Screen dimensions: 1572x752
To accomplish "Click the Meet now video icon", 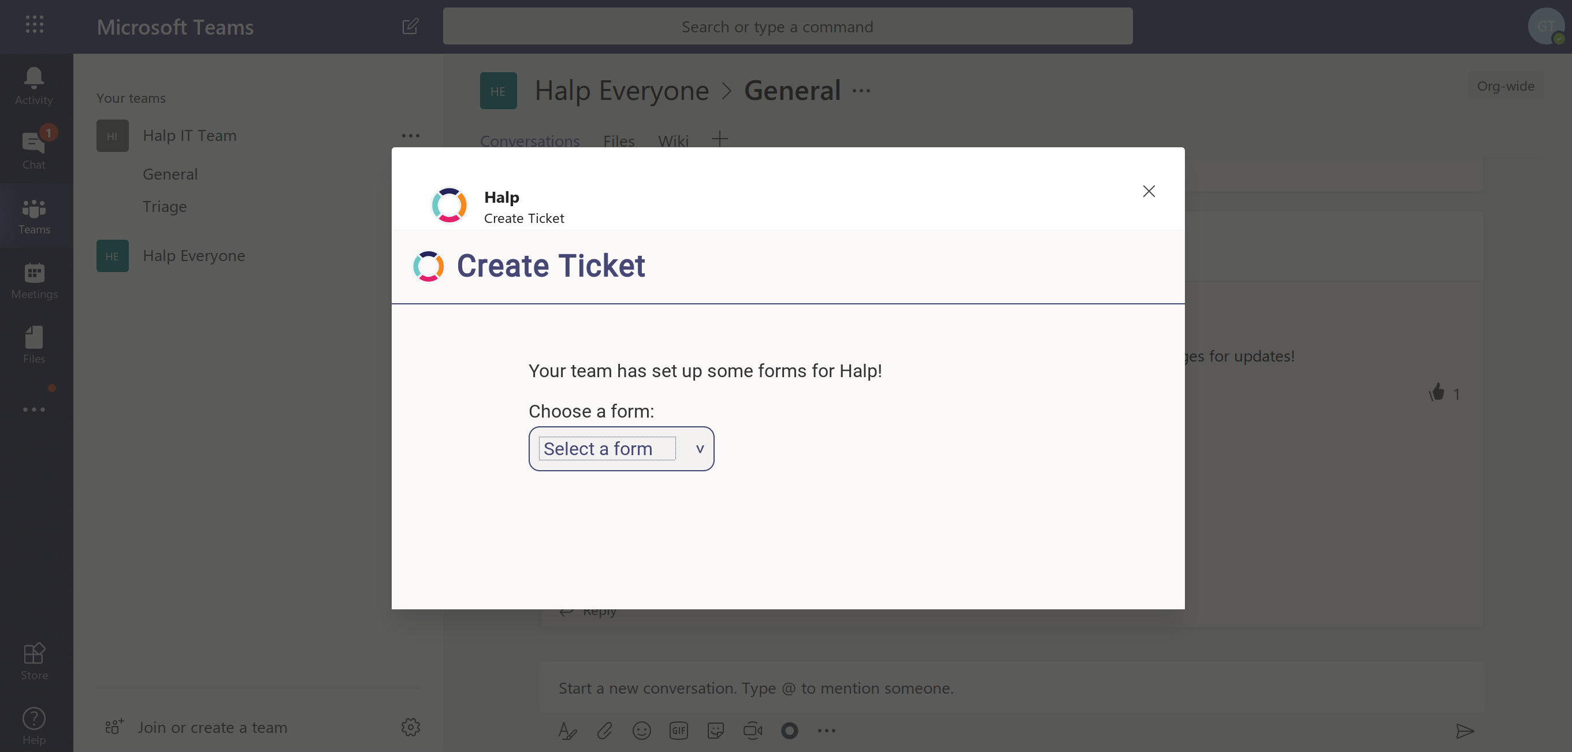I will tap(752, 730).
